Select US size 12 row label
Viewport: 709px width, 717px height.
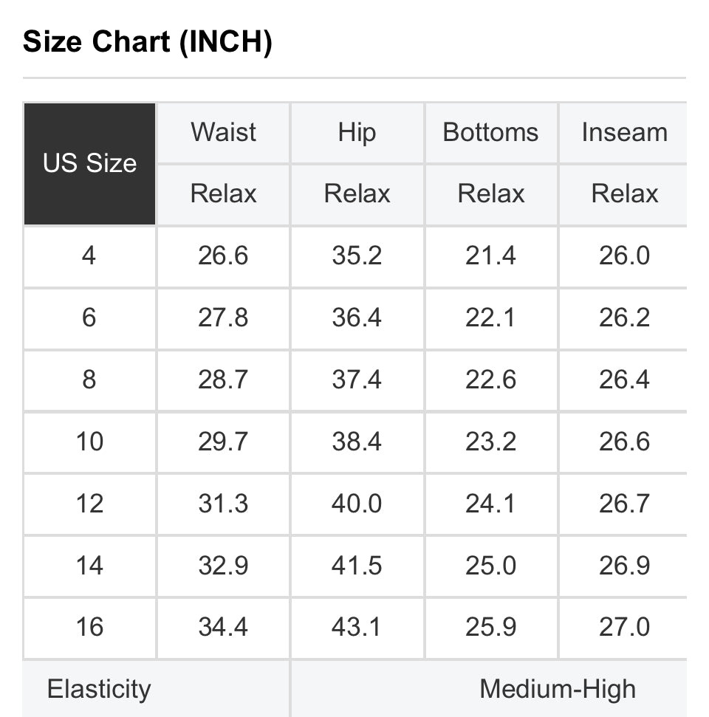pyautogui.click(x=89, y=504)
